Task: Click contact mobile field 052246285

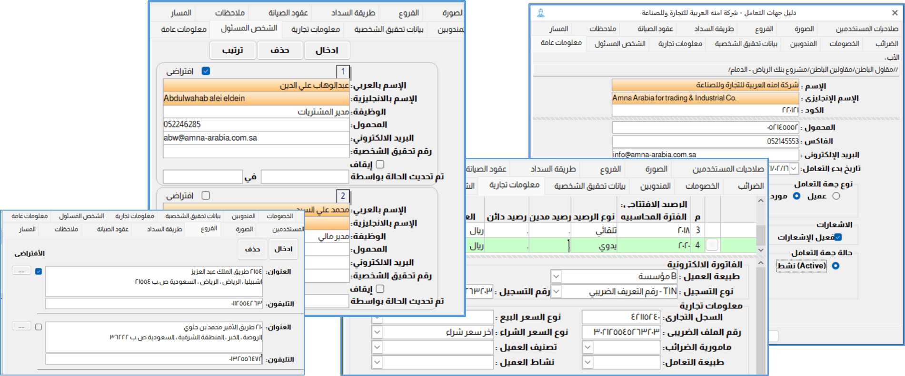Action: coord(256,125)
